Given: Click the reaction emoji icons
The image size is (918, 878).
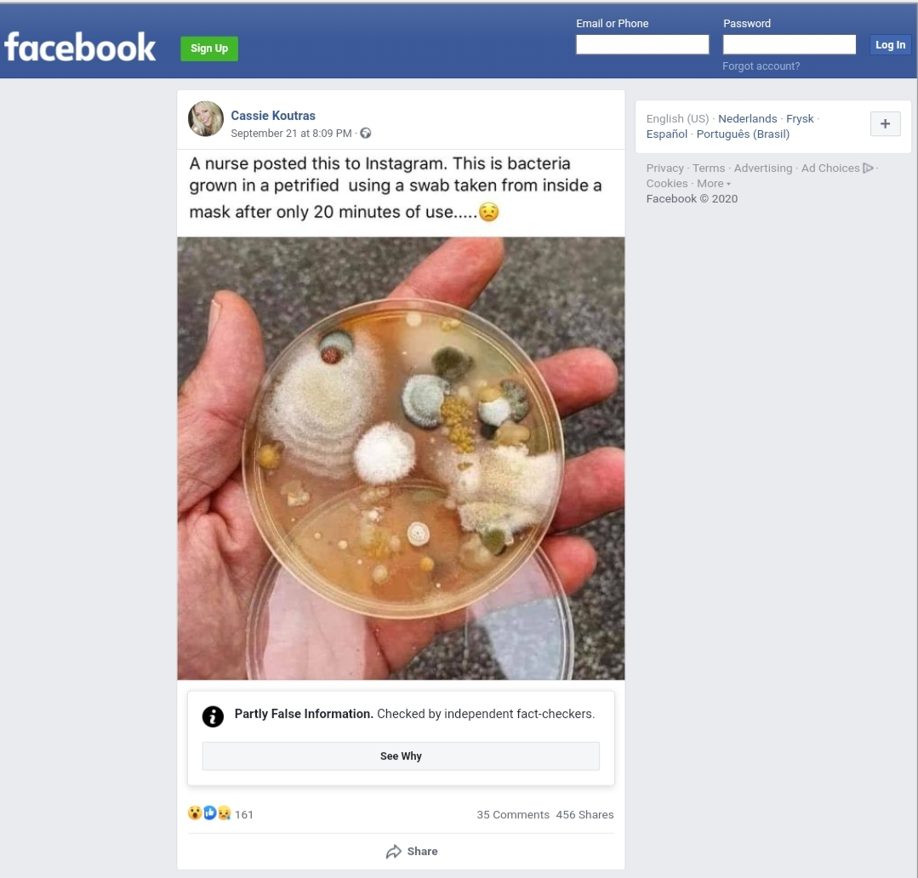Looking at the screenshot, I should tap(209, 813).
